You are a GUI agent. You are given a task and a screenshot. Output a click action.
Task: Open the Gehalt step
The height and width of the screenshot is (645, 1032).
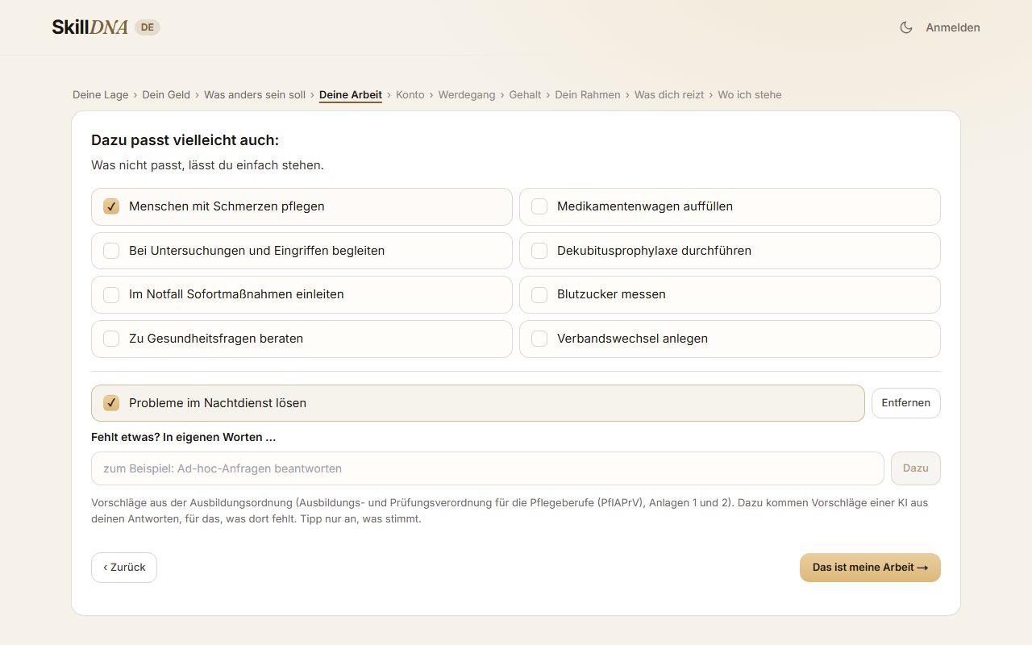(x=525, y=95)
